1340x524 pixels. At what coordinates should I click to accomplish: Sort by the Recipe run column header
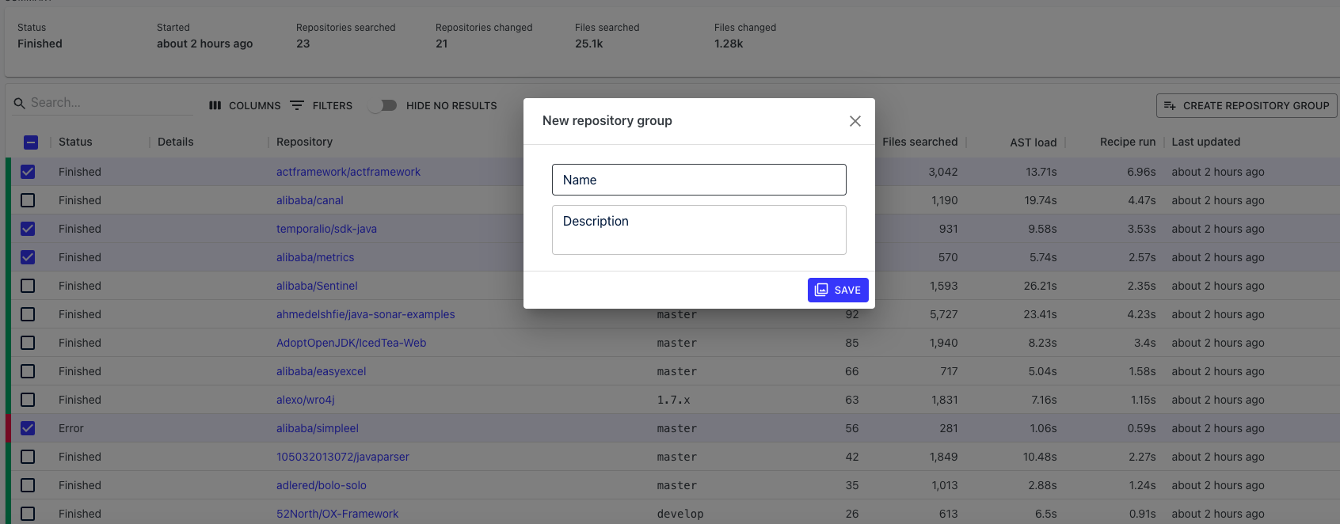[x=1128, y=142]
